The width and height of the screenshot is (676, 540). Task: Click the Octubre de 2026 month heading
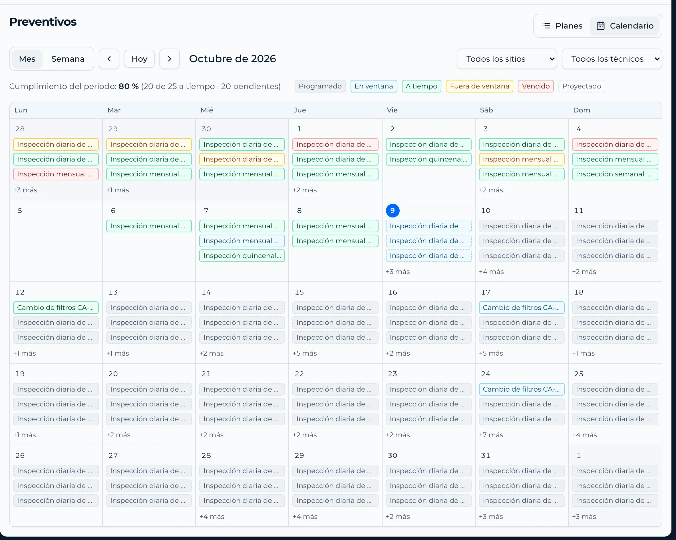[x=232, y=59]
